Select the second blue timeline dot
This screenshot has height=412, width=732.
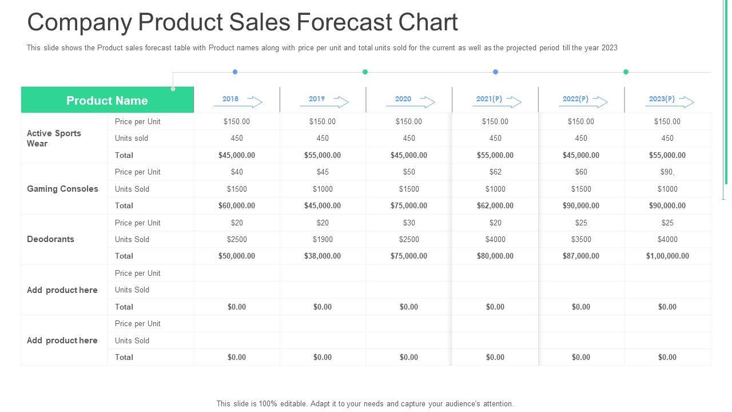tap(495, 72)
